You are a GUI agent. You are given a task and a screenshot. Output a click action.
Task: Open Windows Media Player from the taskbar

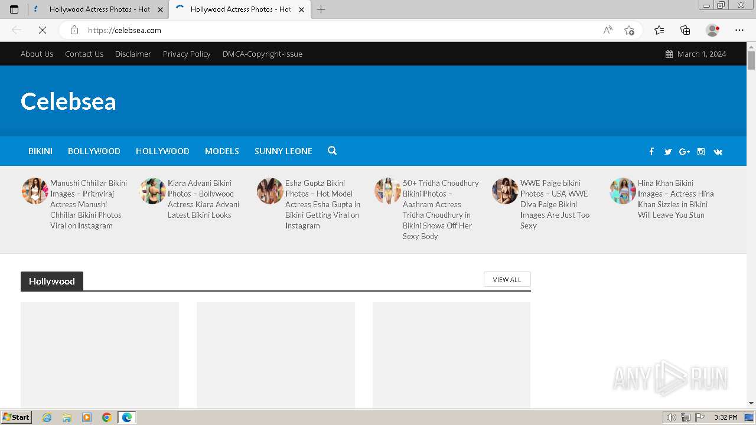87,417
